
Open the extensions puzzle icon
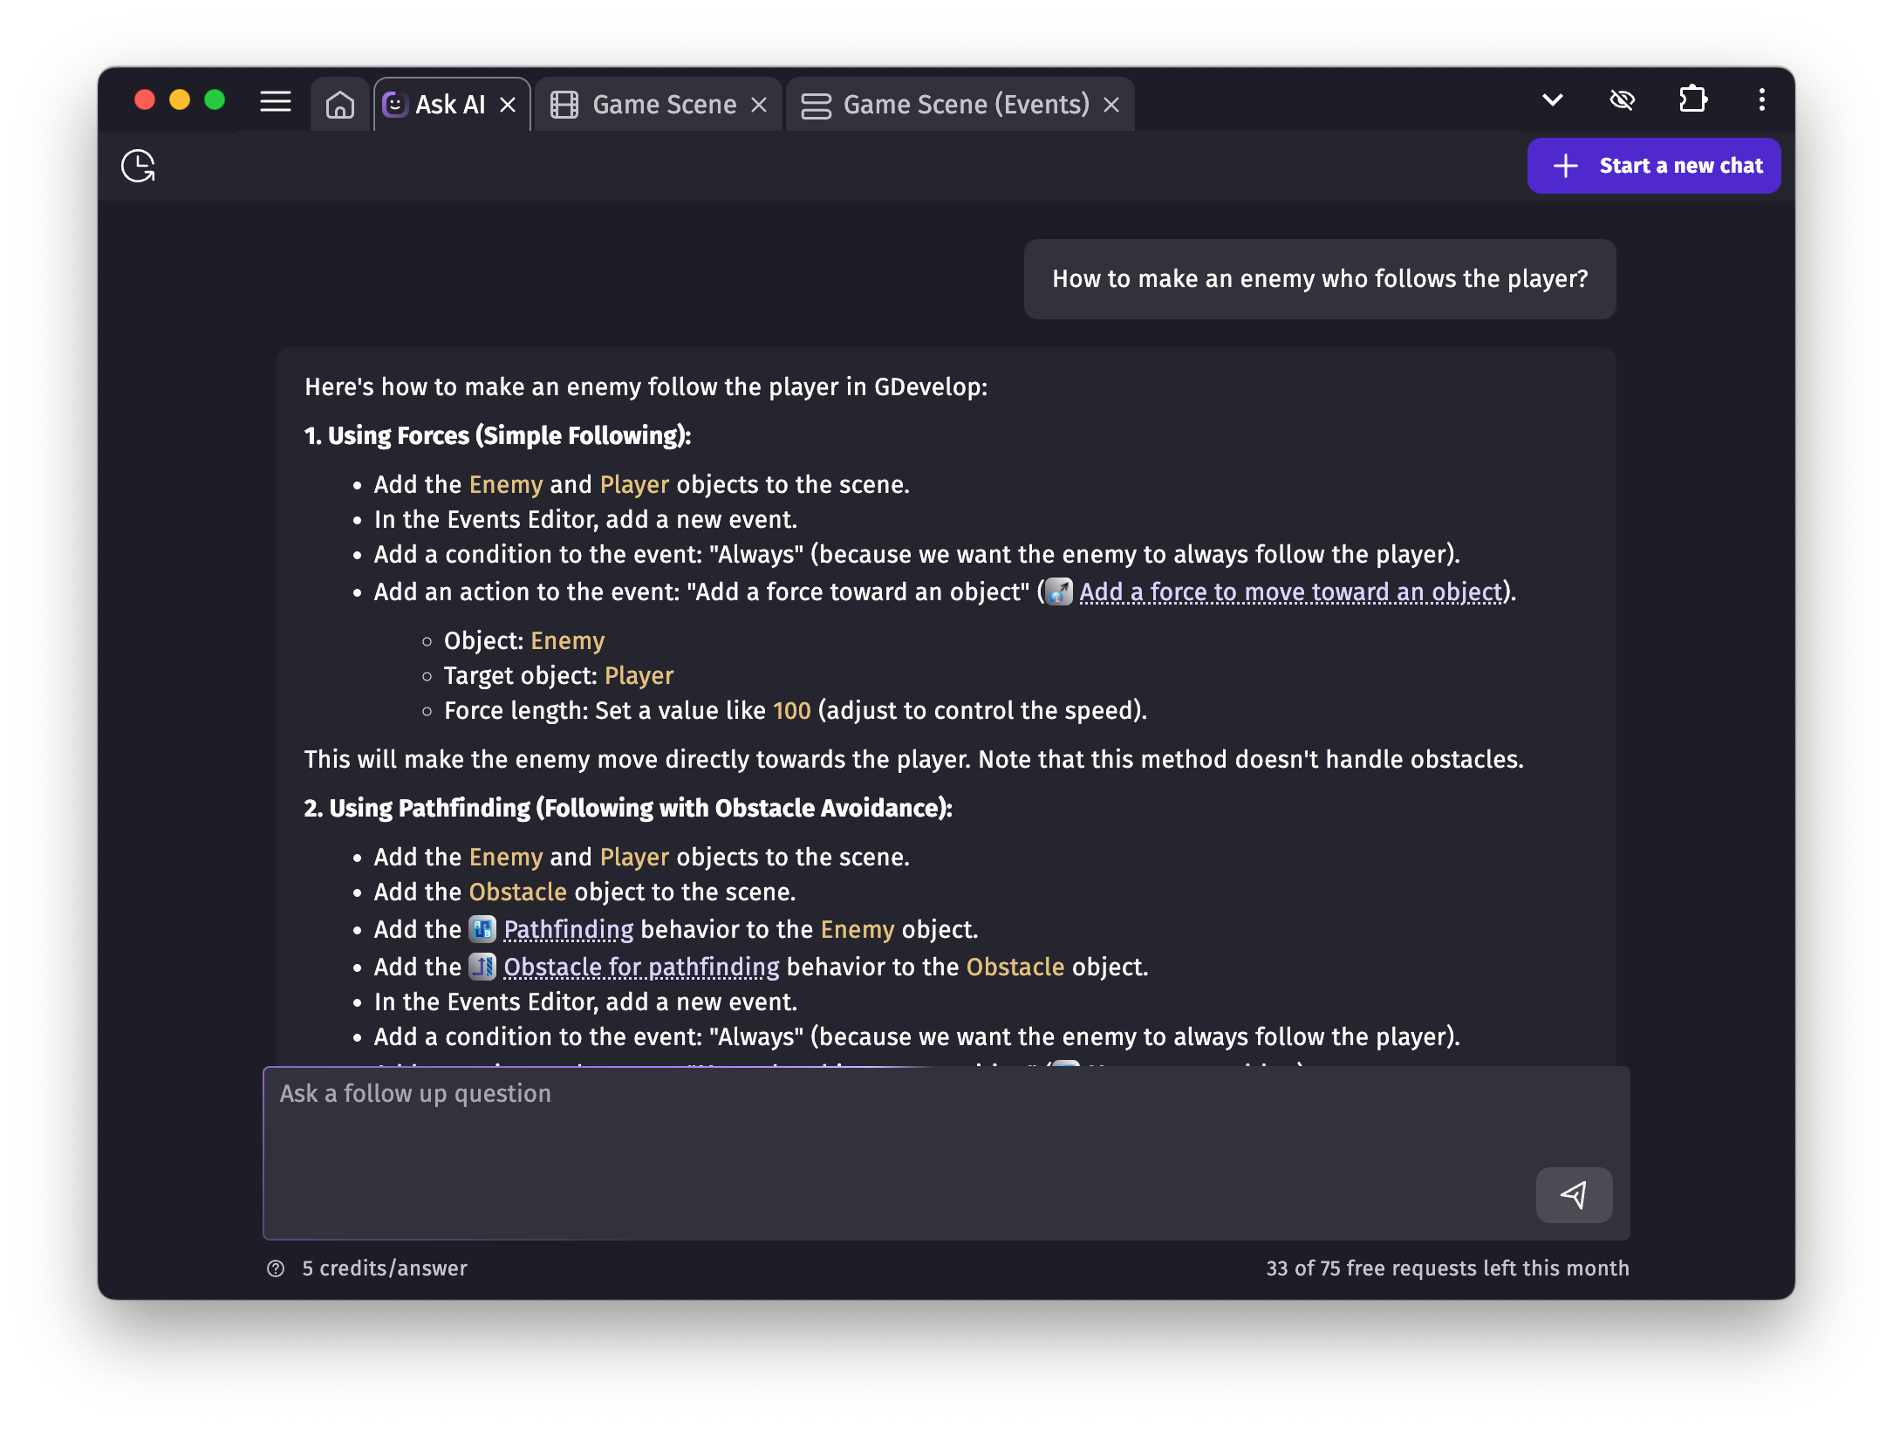pyautogui.click(x=1692, y=99)
